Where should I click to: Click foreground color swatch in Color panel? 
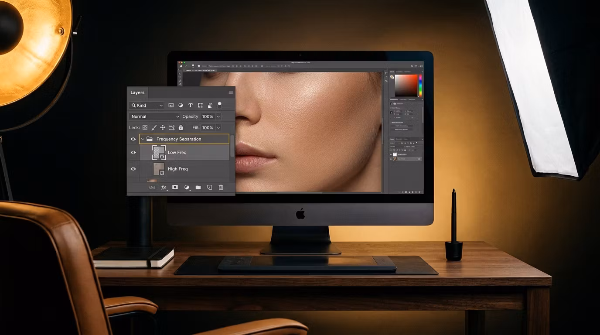(x=392, y=77)
